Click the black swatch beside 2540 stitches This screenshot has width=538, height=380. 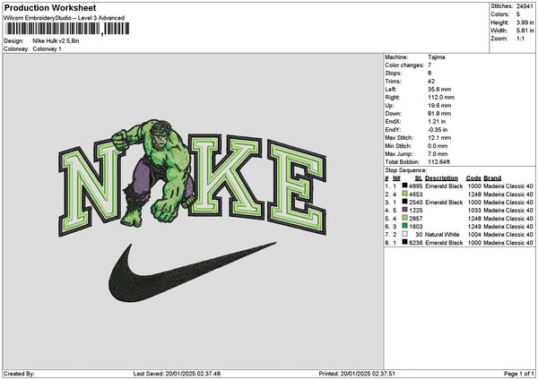click(x=405, y=202)
